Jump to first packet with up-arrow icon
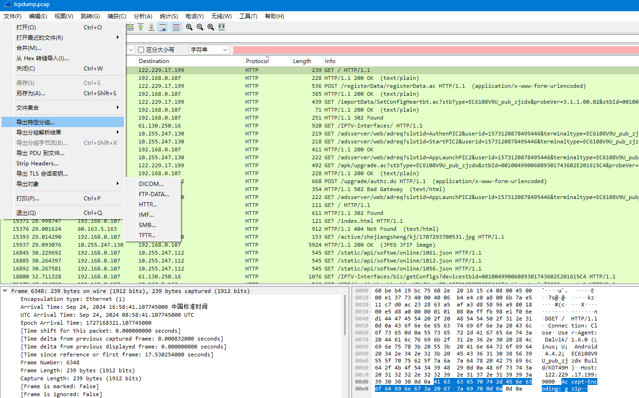Screen dimensions: 639x398 click(141, 27)
